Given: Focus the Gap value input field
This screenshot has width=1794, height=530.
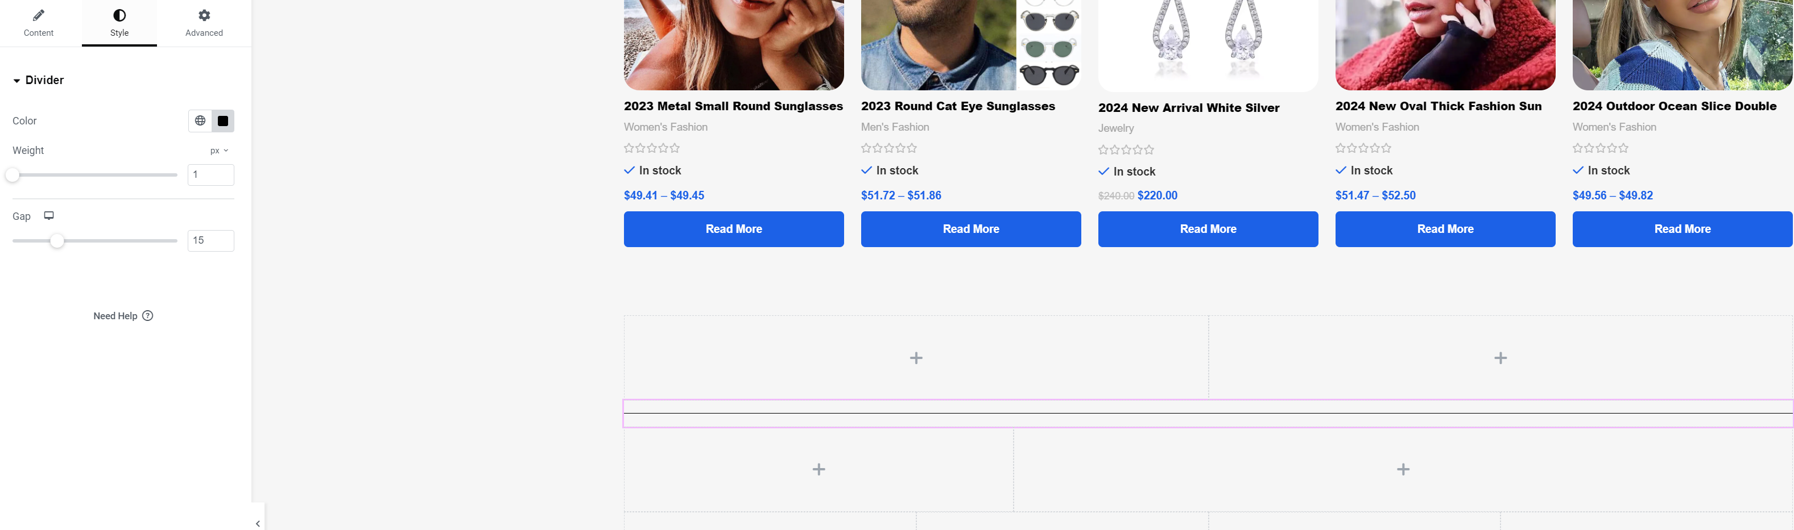Looking at the screenshot, I should point(210,241).
